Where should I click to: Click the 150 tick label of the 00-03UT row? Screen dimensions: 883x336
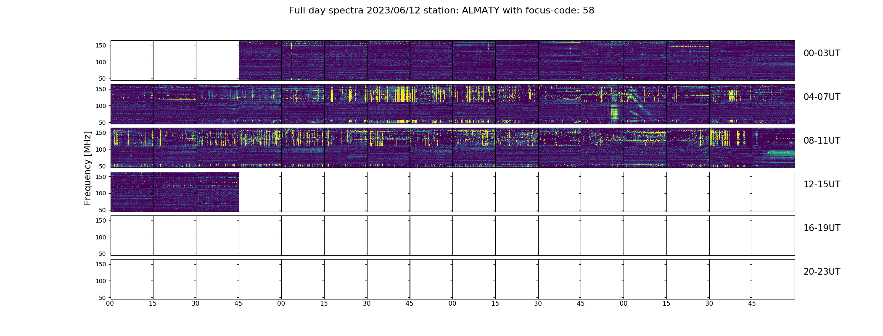click(102, 45)
